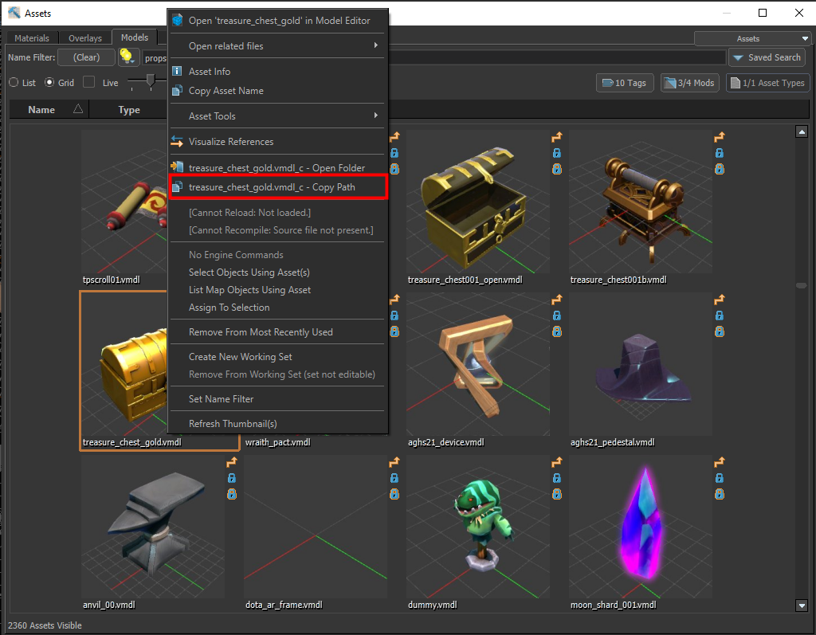Choose Assign To Selection menu entry
The height and width of the screenshot is (635, 816).
[277, 308]
